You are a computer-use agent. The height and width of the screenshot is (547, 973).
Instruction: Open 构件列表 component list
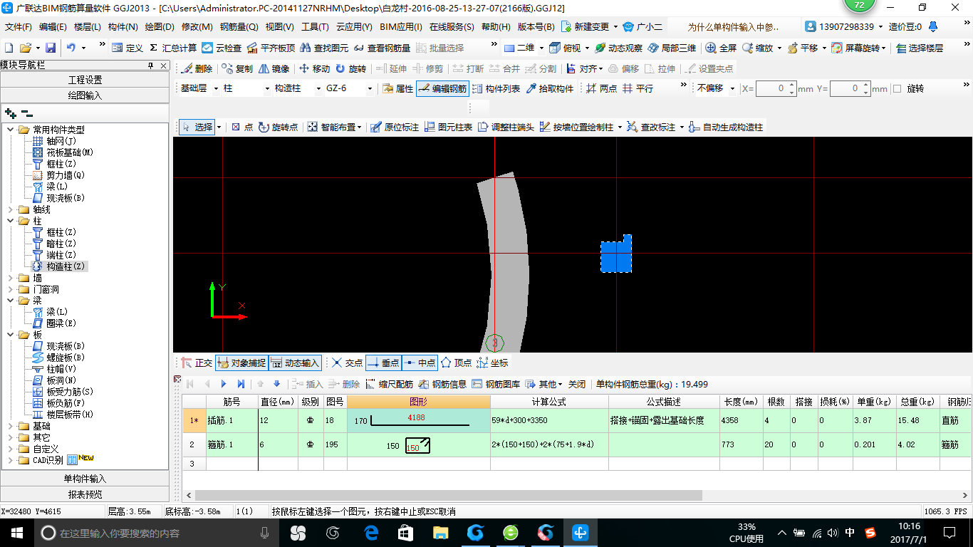pos(496,89)
